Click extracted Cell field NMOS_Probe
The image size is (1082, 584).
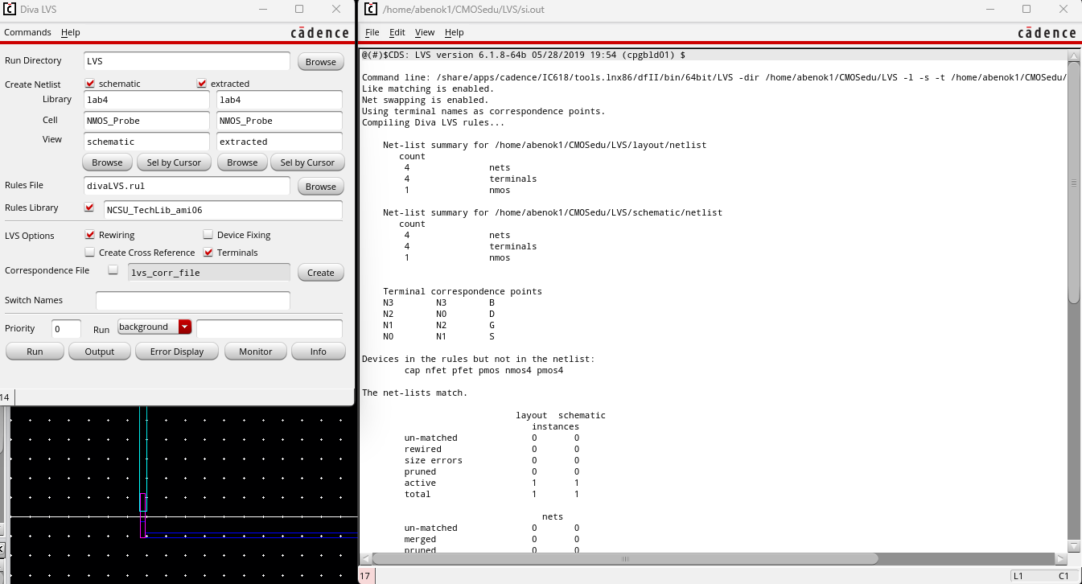pos(280,121)
